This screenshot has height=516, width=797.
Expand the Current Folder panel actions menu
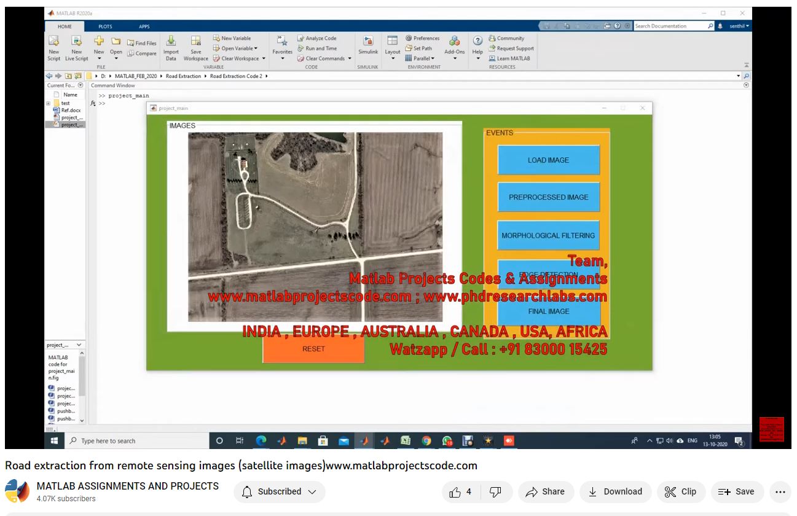tap(80, 85)
